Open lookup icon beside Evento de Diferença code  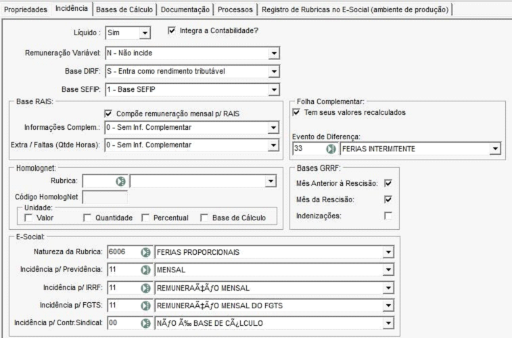click(331, 149)
